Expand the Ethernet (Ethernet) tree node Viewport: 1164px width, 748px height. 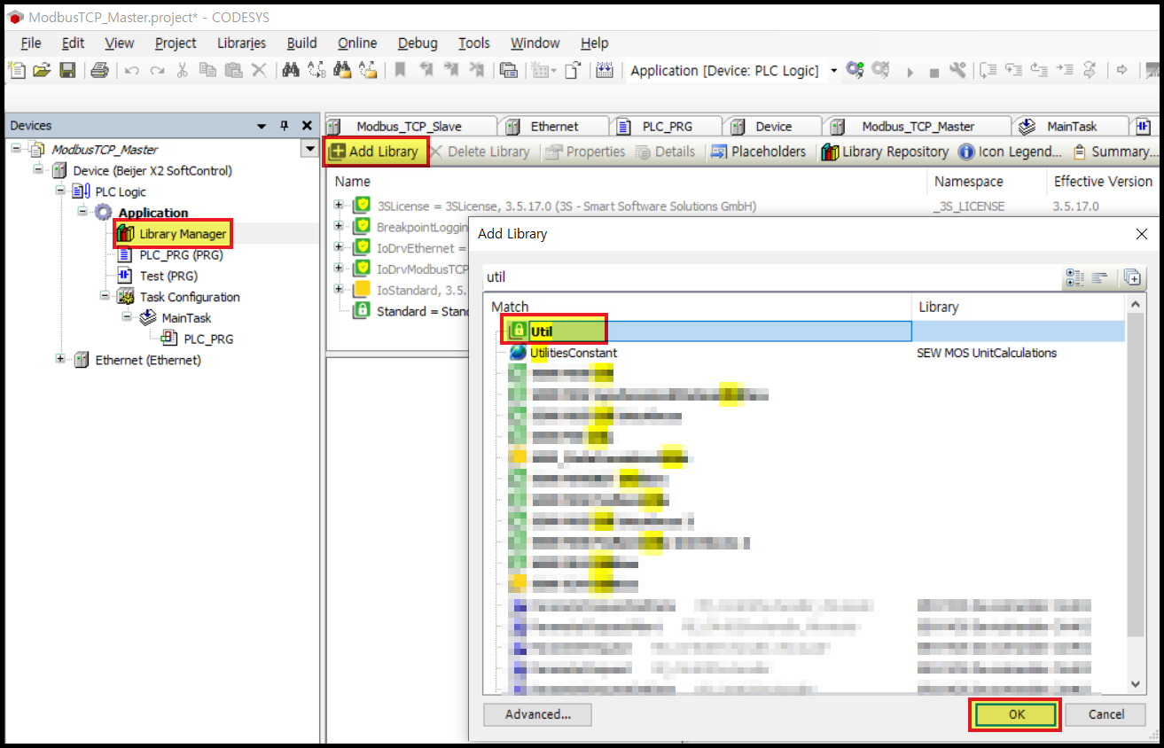(60, 359)
